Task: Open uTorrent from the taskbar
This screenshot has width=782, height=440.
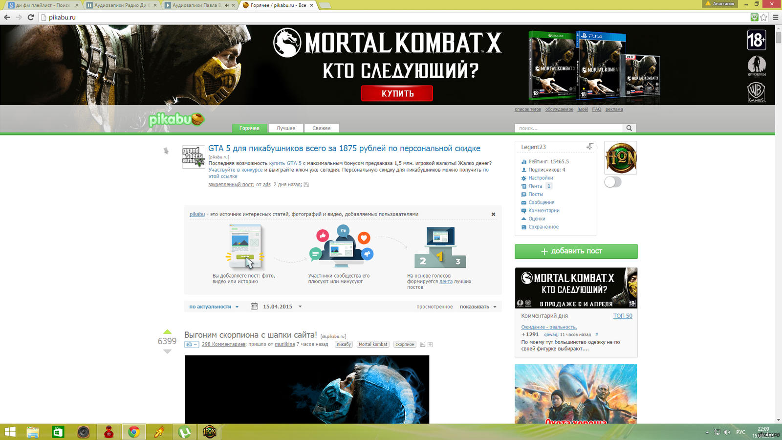Action: point(184,432)
